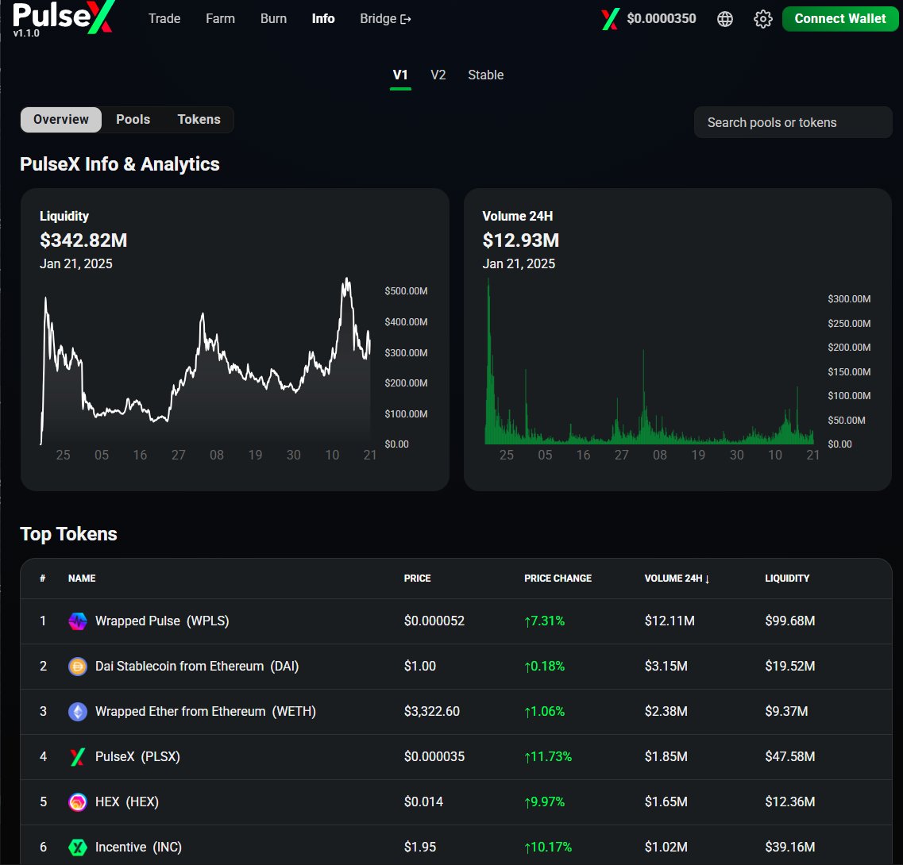
Task: Click the $12.93M volume value
Action: (x=521, y=240)
